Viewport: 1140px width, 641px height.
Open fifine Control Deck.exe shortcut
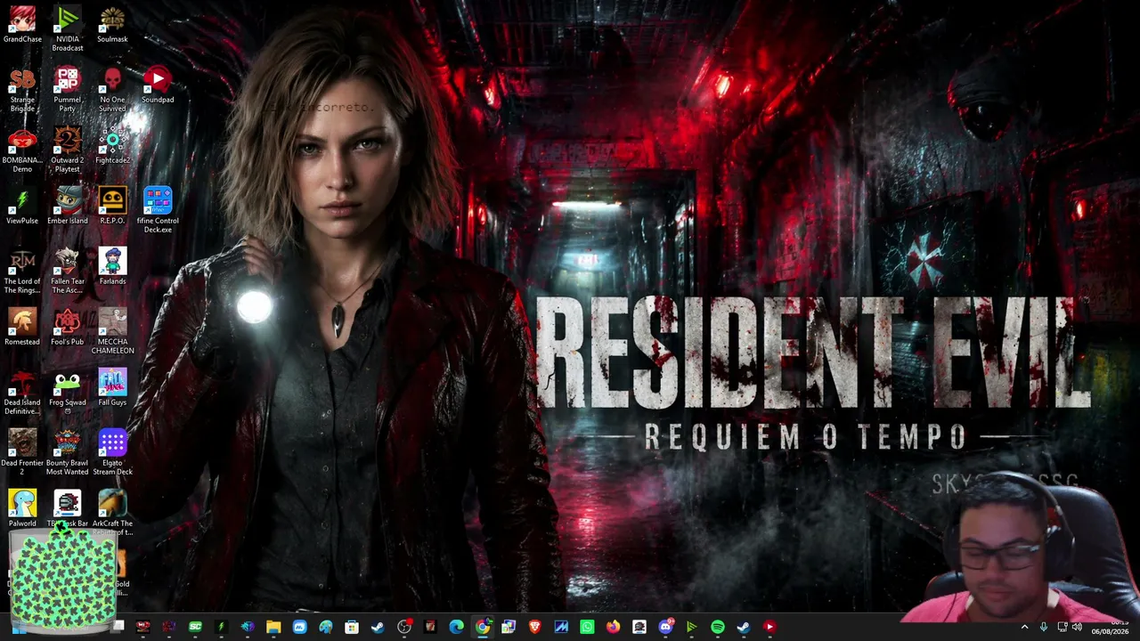pyautogui.click(x=158, y=211)
